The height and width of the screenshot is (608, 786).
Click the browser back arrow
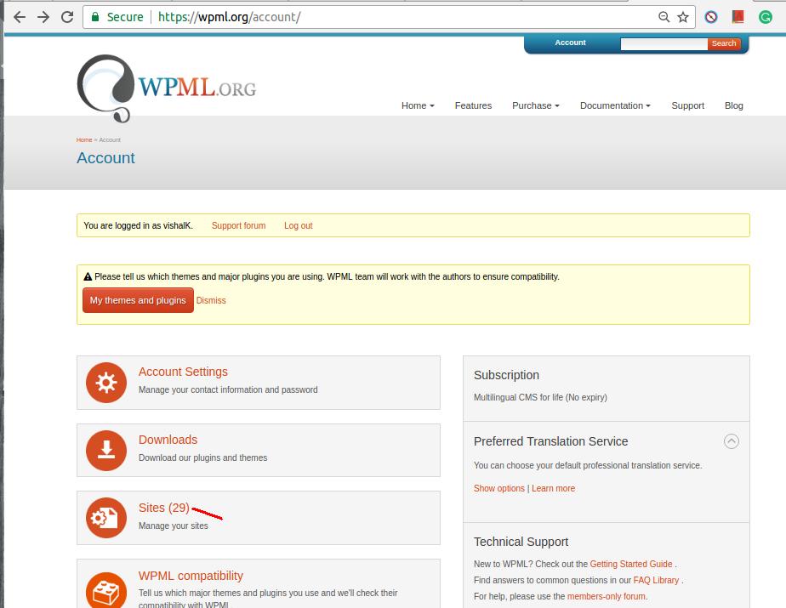click(x=19, y=17)
